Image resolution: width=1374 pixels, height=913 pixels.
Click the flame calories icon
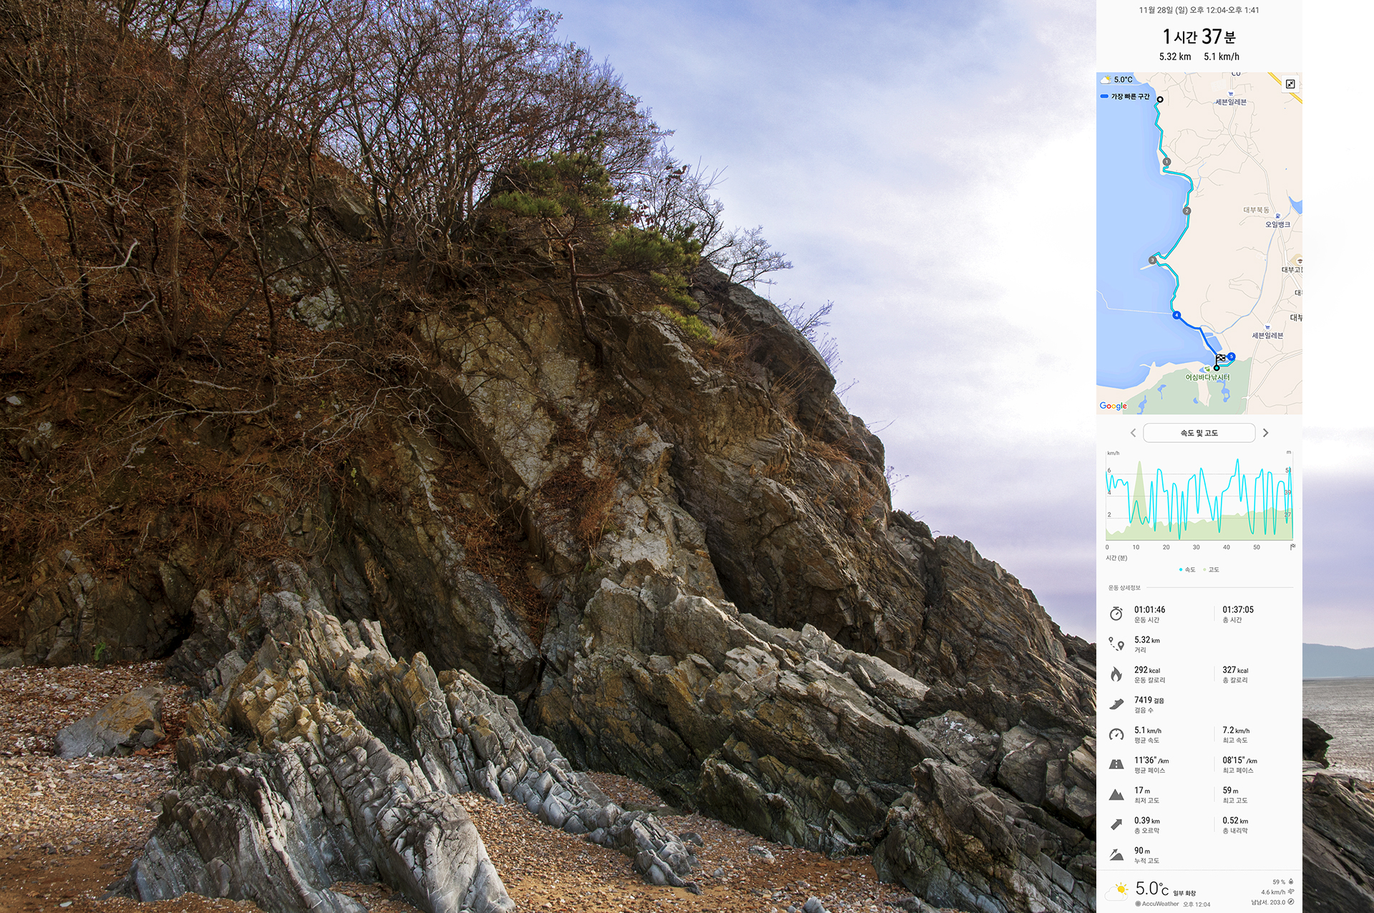click(1116, 674)
